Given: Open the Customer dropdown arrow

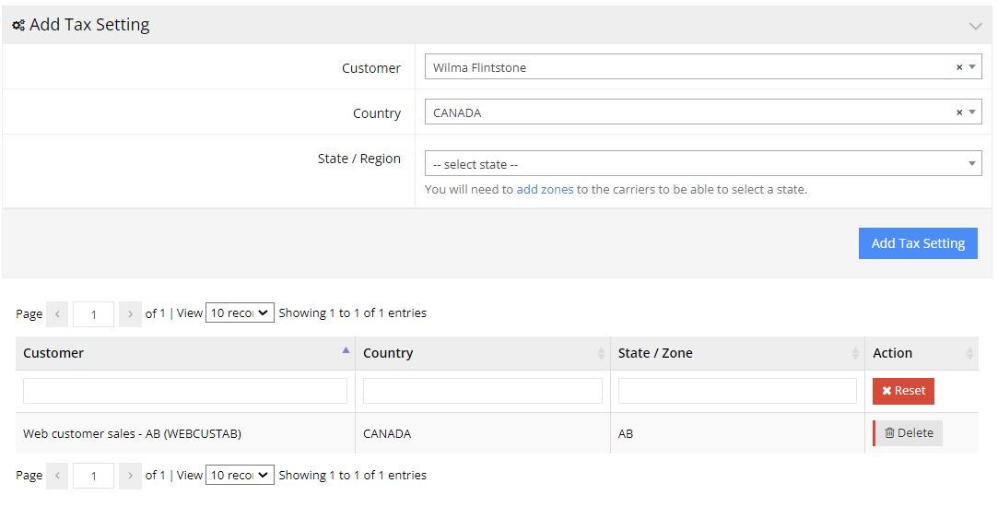Looking at the screenshot, I should click(972, 67).
